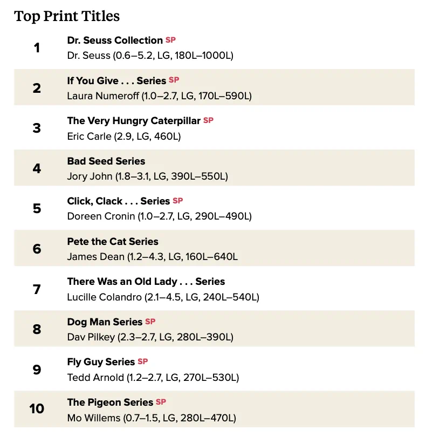This screenshot has height=437, width=426.
Task: Open the Dr. Seuss Collection title
Action: 115,40
